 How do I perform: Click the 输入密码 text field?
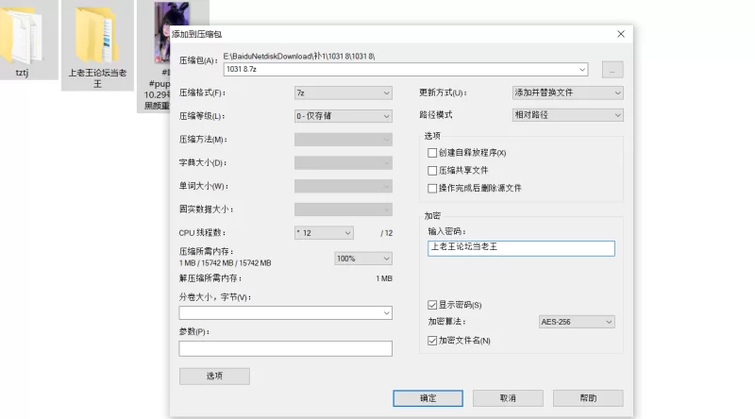[x=520, y=248]
